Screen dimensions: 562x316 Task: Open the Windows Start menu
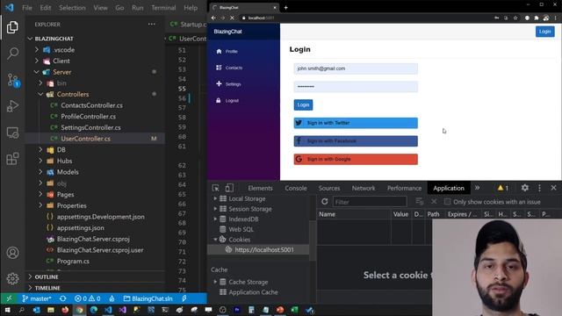tap(7, 310)
